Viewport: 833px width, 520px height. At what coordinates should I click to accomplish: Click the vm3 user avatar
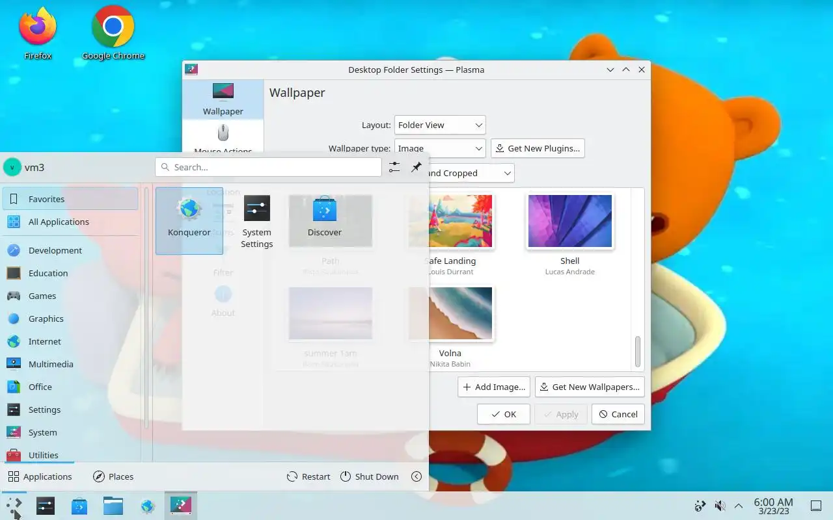(x=12, y=167)
